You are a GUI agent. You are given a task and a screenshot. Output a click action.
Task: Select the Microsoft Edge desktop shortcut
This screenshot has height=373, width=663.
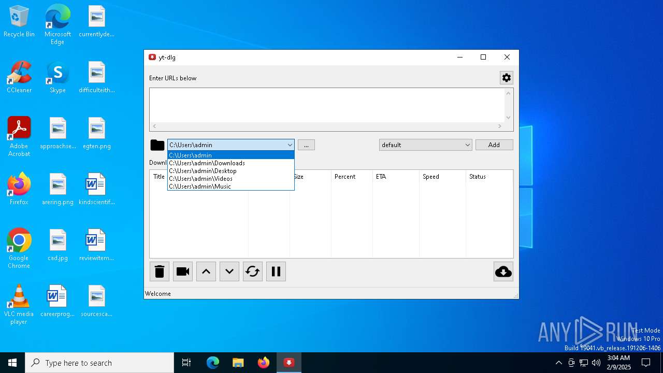(57, 25)
